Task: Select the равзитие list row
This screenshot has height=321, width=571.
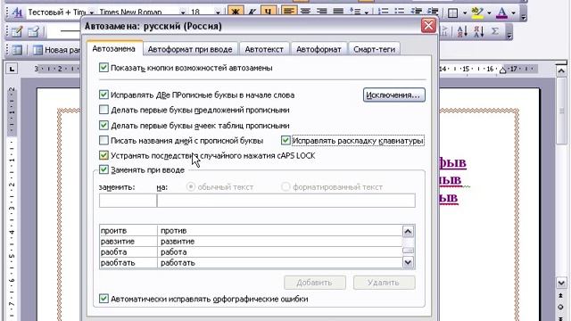Action: pos(251,242)
